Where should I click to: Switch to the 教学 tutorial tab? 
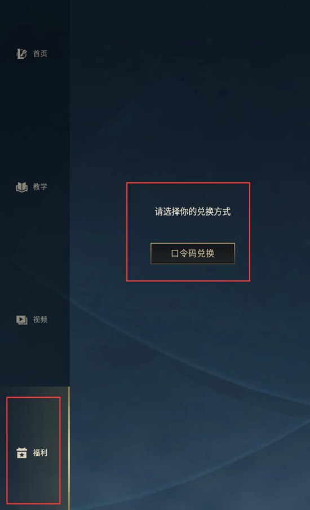[x=35, y=187]
